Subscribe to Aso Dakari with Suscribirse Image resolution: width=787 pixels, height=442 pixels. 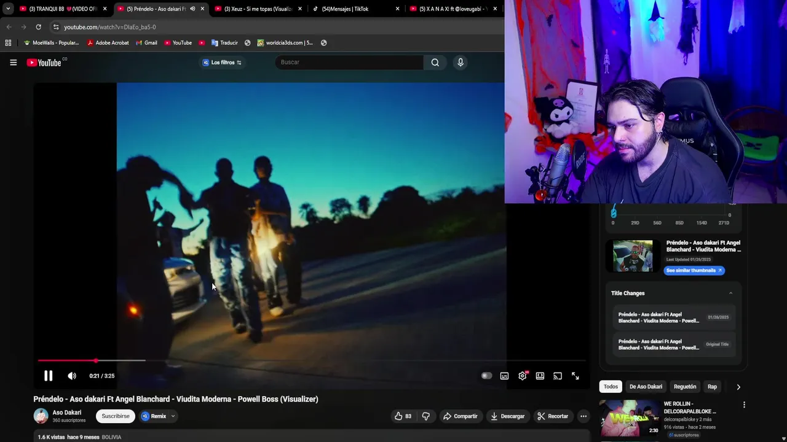coord(116,416)
